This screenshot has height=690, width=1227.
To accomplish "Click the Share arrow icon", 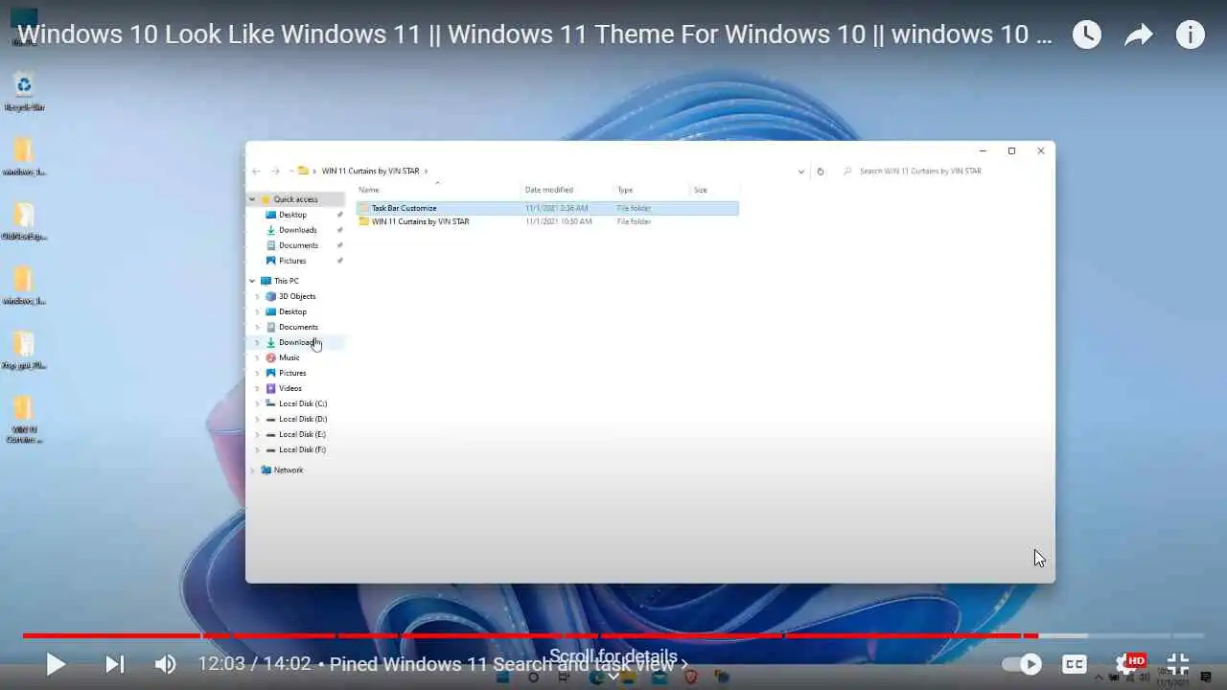I will pos(1138,35).
